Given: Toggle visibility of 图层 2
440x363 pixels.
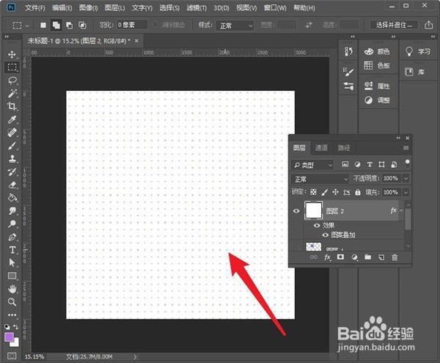Looking at the screenshot, I should [296, 211].
